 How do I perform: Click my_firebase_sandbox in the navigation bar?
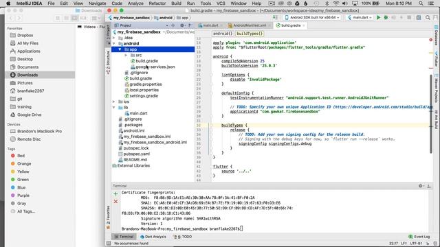tap(131, 18)
